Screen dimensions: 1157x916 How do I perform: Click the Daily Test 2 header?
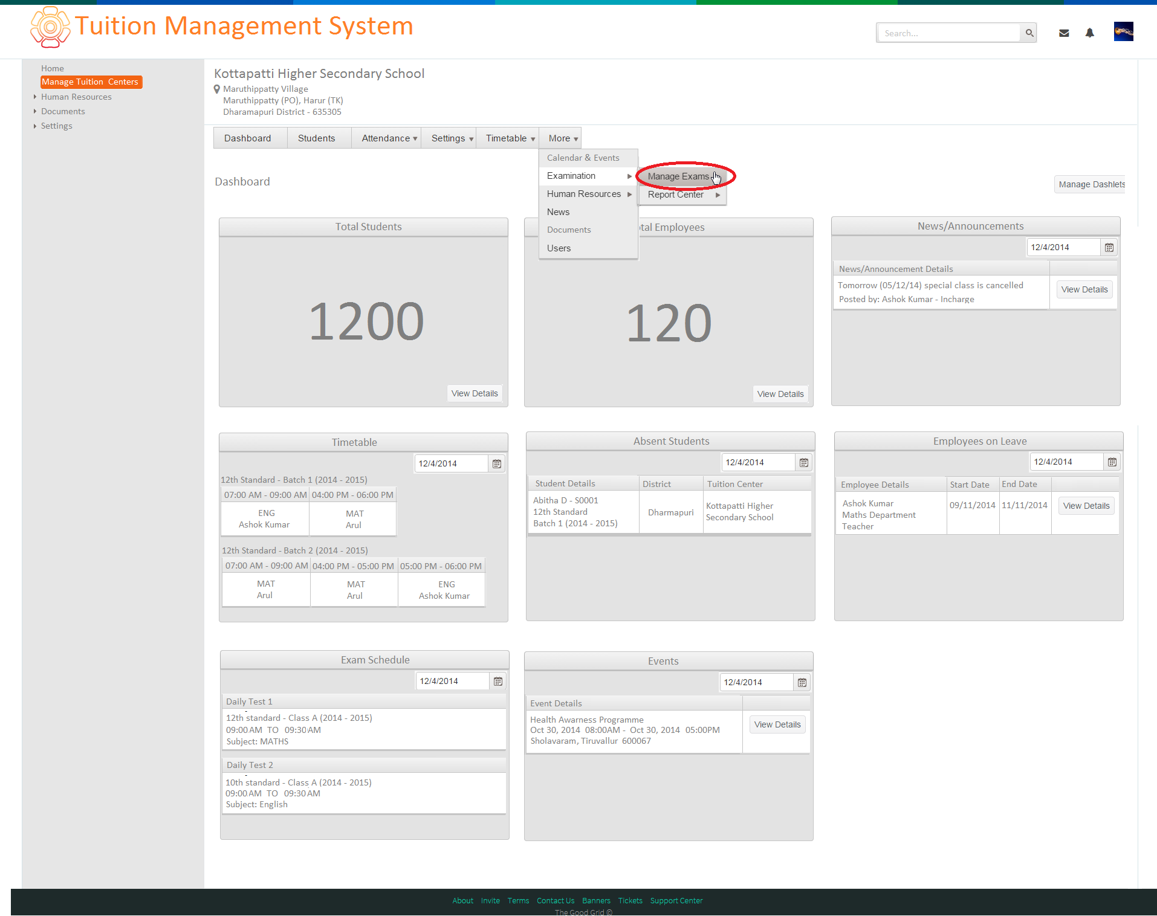364,765
